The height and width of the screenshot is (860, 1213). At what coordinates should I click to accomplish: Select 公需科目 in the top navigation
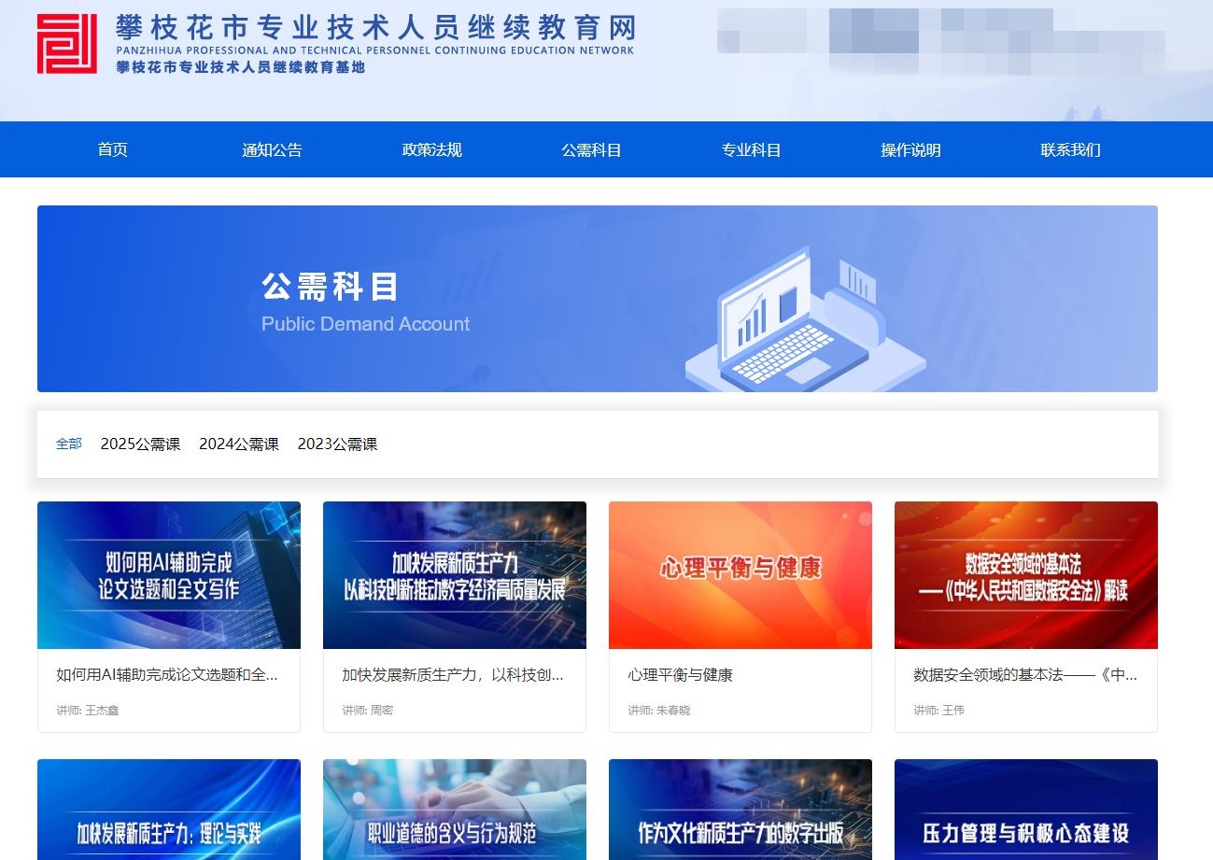pyautogui.click(x=591, y=149)
